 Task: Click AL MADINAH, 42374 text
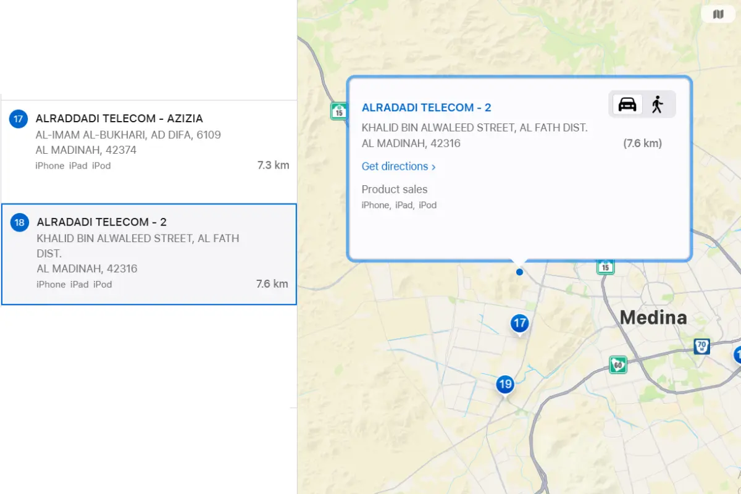[x=86, y=150]
